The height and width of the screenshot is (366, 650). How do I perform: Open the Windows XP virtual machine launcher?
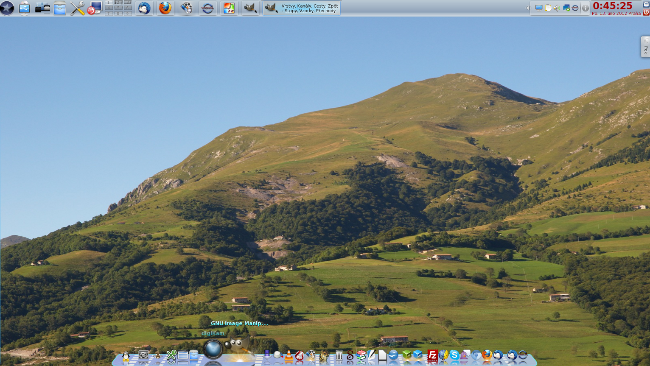point(229,8)
